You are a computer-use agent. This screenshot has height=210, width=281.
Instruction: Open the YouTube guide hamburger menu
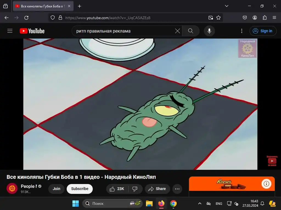point(10,31)
